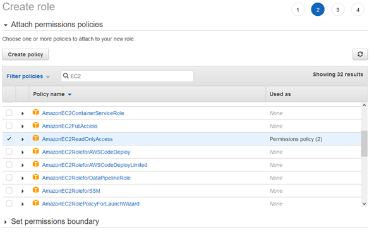Viewport: 374px width, 232px height.
Task: Focus the policy search field containing EC2
Action: click(127, 76)
